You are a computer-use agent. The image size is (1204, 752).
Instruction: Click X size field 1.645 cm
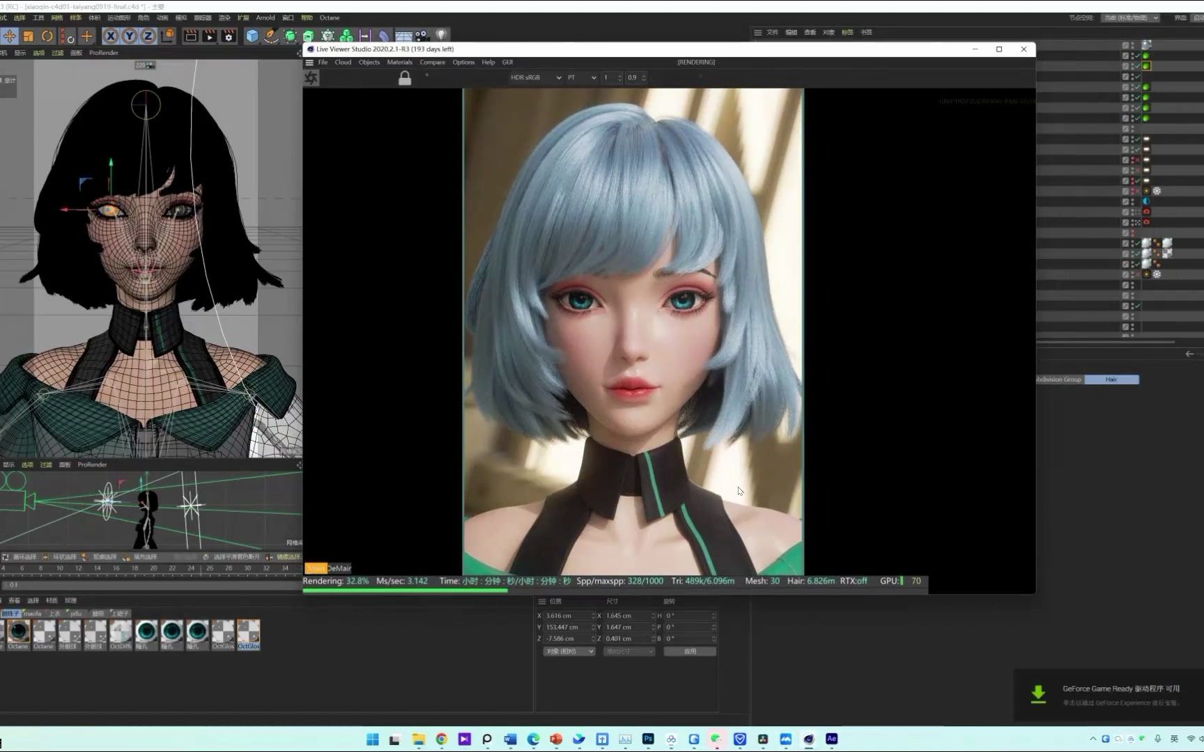(628, 616)
